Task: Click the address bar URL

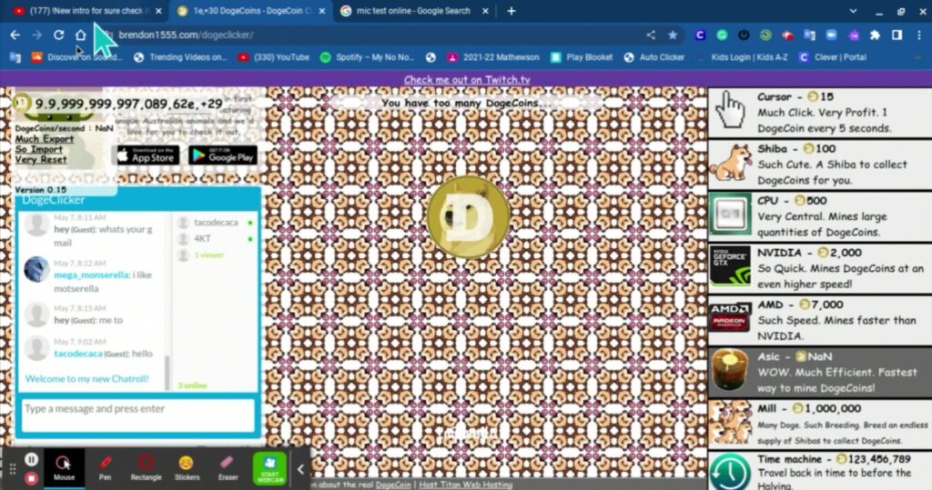Action: (x=186, y=35)
